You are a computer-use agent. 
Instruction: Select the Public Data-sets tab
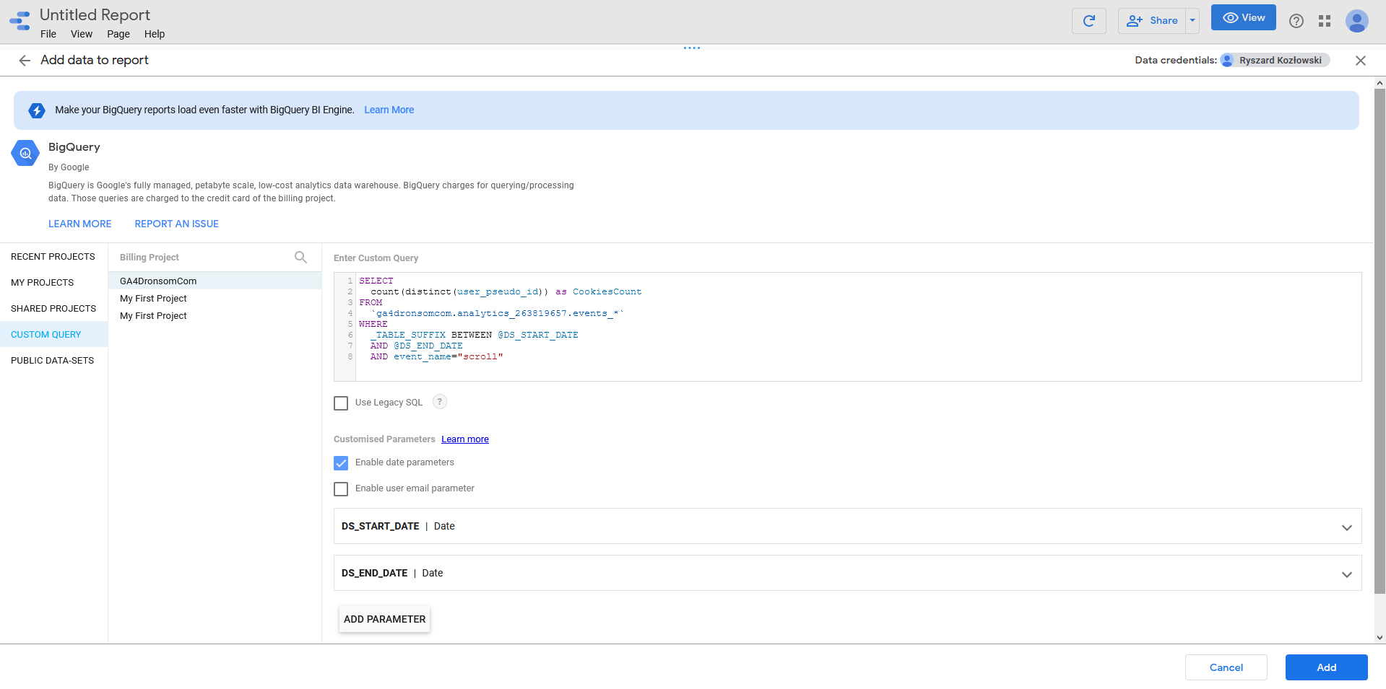[x=53, y=361]
